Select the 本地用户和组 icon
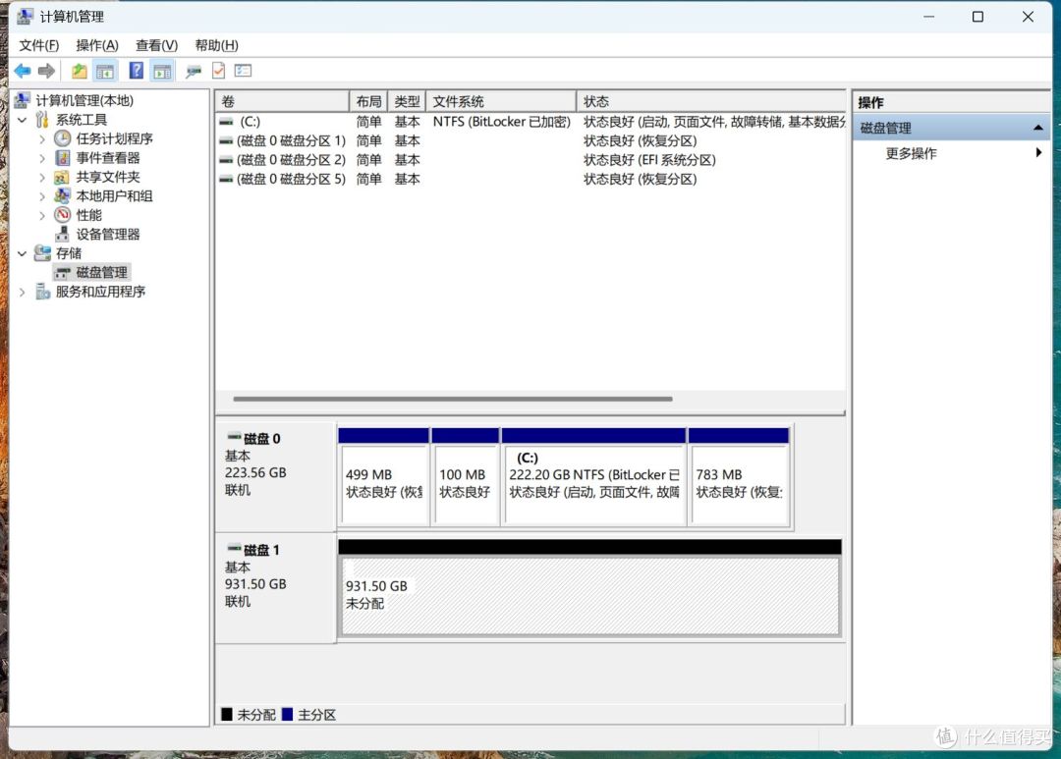Viewport: 1061px width, 759px height. tap(62, 196)
